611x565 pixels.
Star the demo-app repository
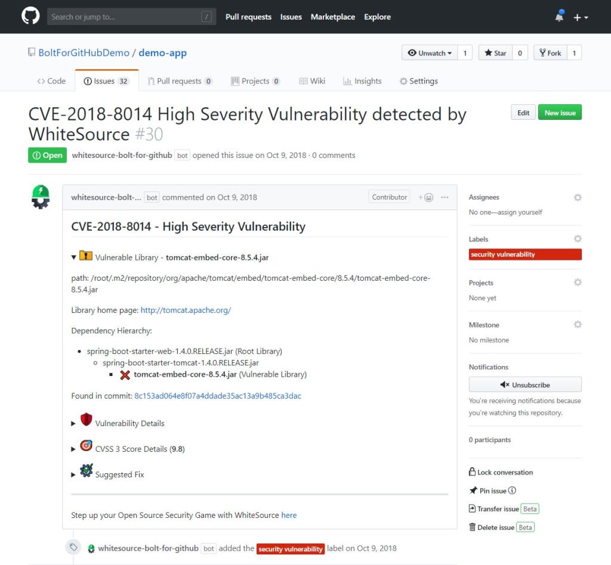(495, 52)
